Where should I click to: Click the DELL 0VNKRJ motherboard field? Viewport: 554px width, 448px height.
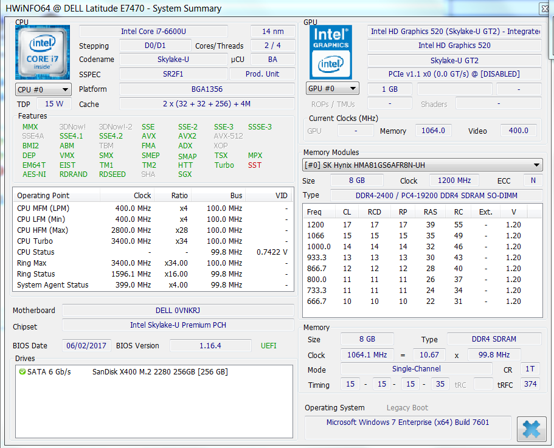pos(178,310)
